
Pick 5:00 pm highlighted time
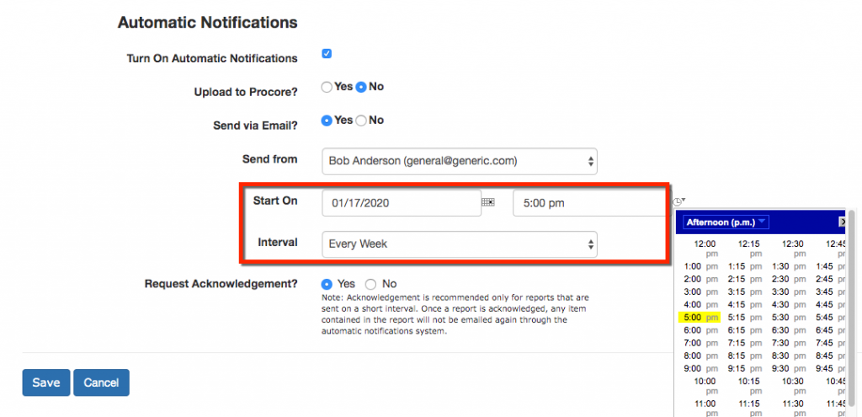(700, 318)
